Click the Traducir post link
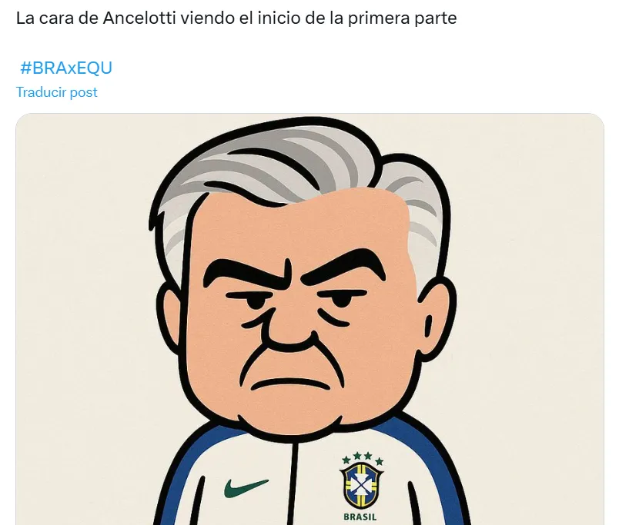619x525 pixels. [x=56, y=92]
